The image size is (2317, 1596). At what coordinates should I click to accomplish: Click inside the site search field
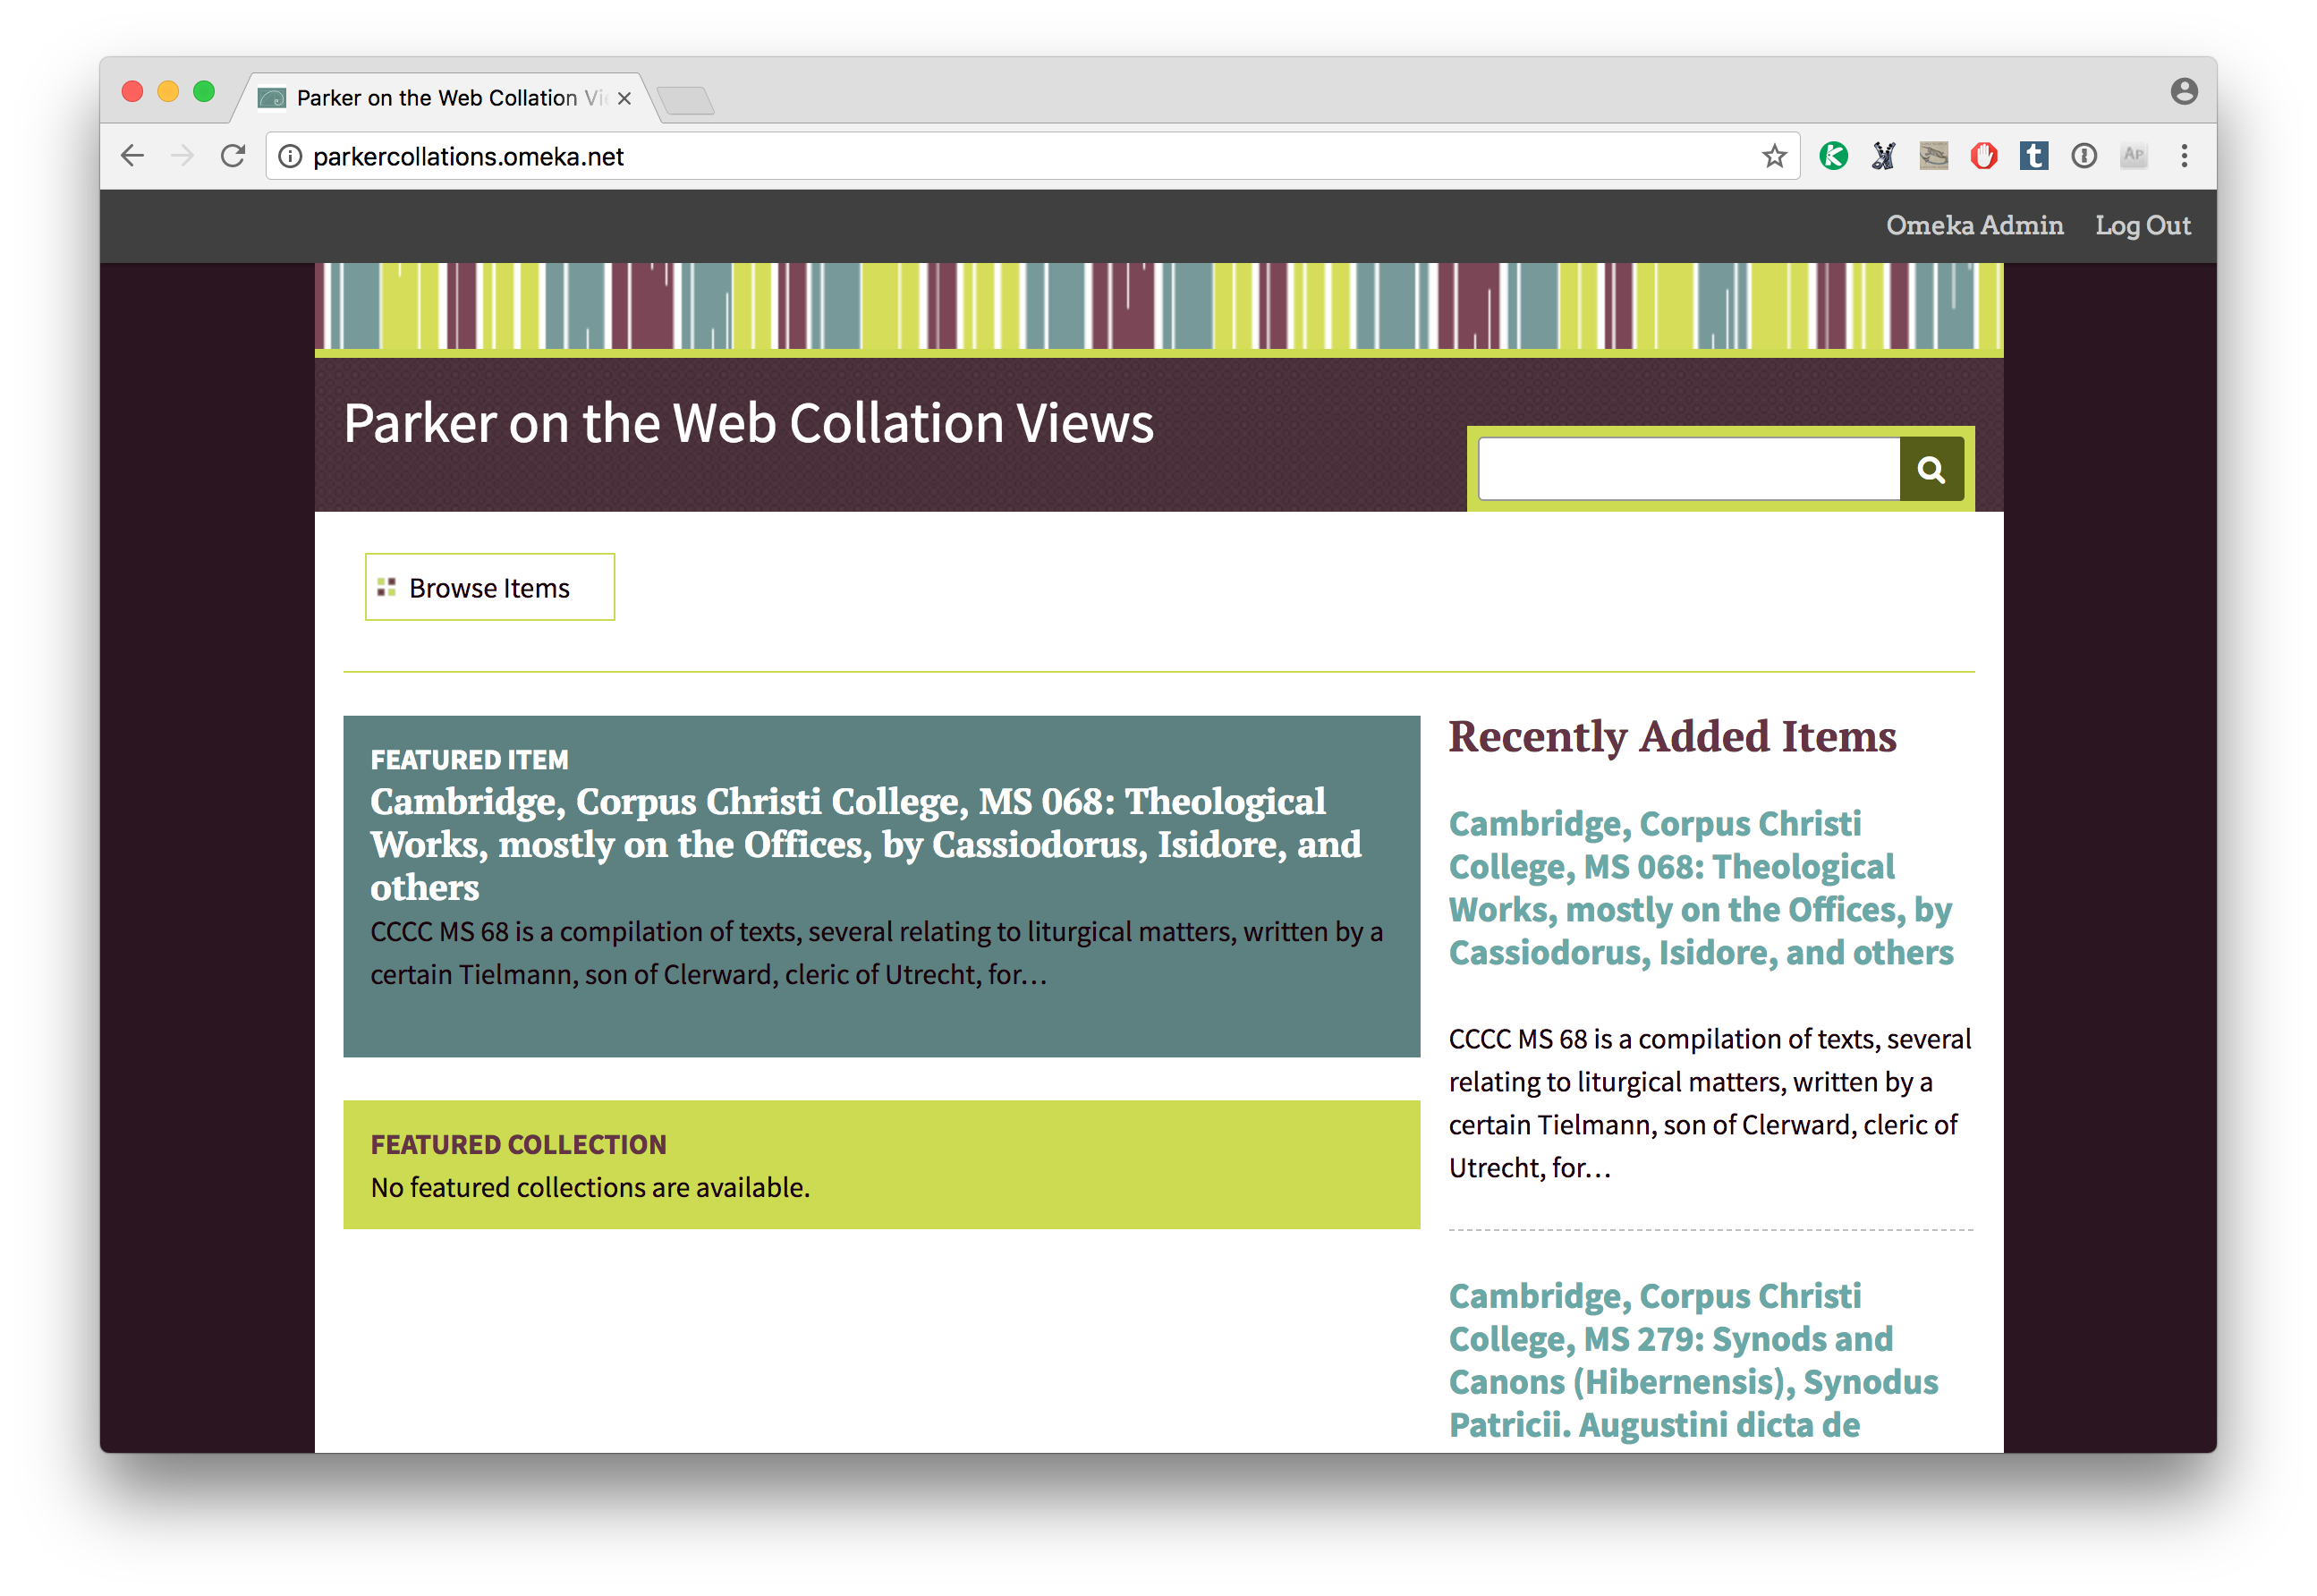[x=1689, y=469]
